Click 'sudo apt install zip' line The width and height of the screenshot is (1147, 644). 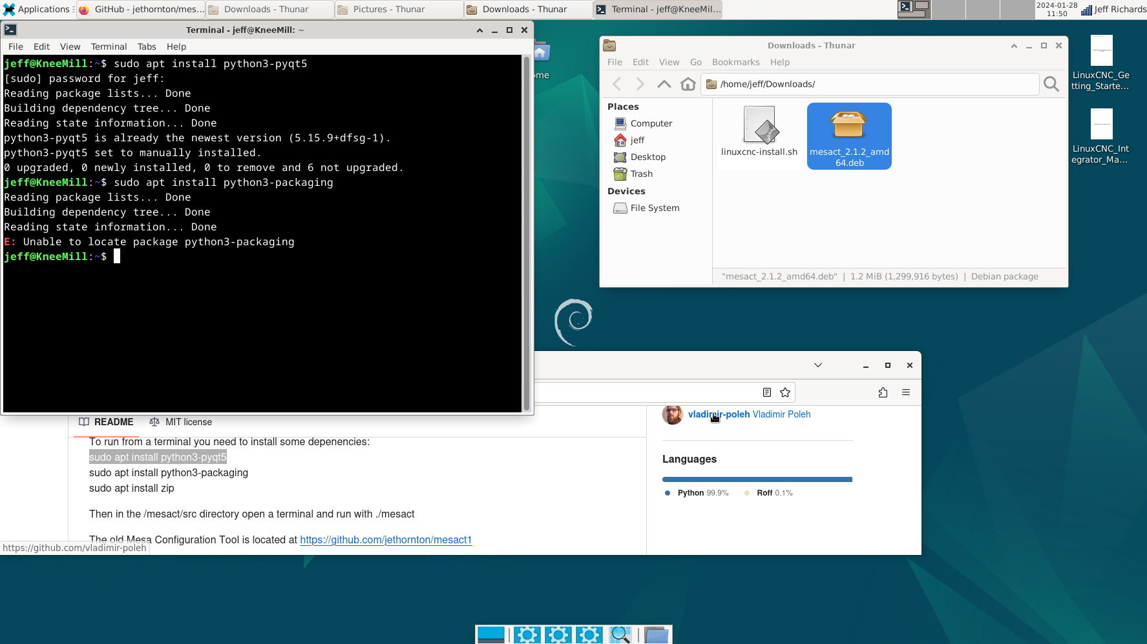132,488
